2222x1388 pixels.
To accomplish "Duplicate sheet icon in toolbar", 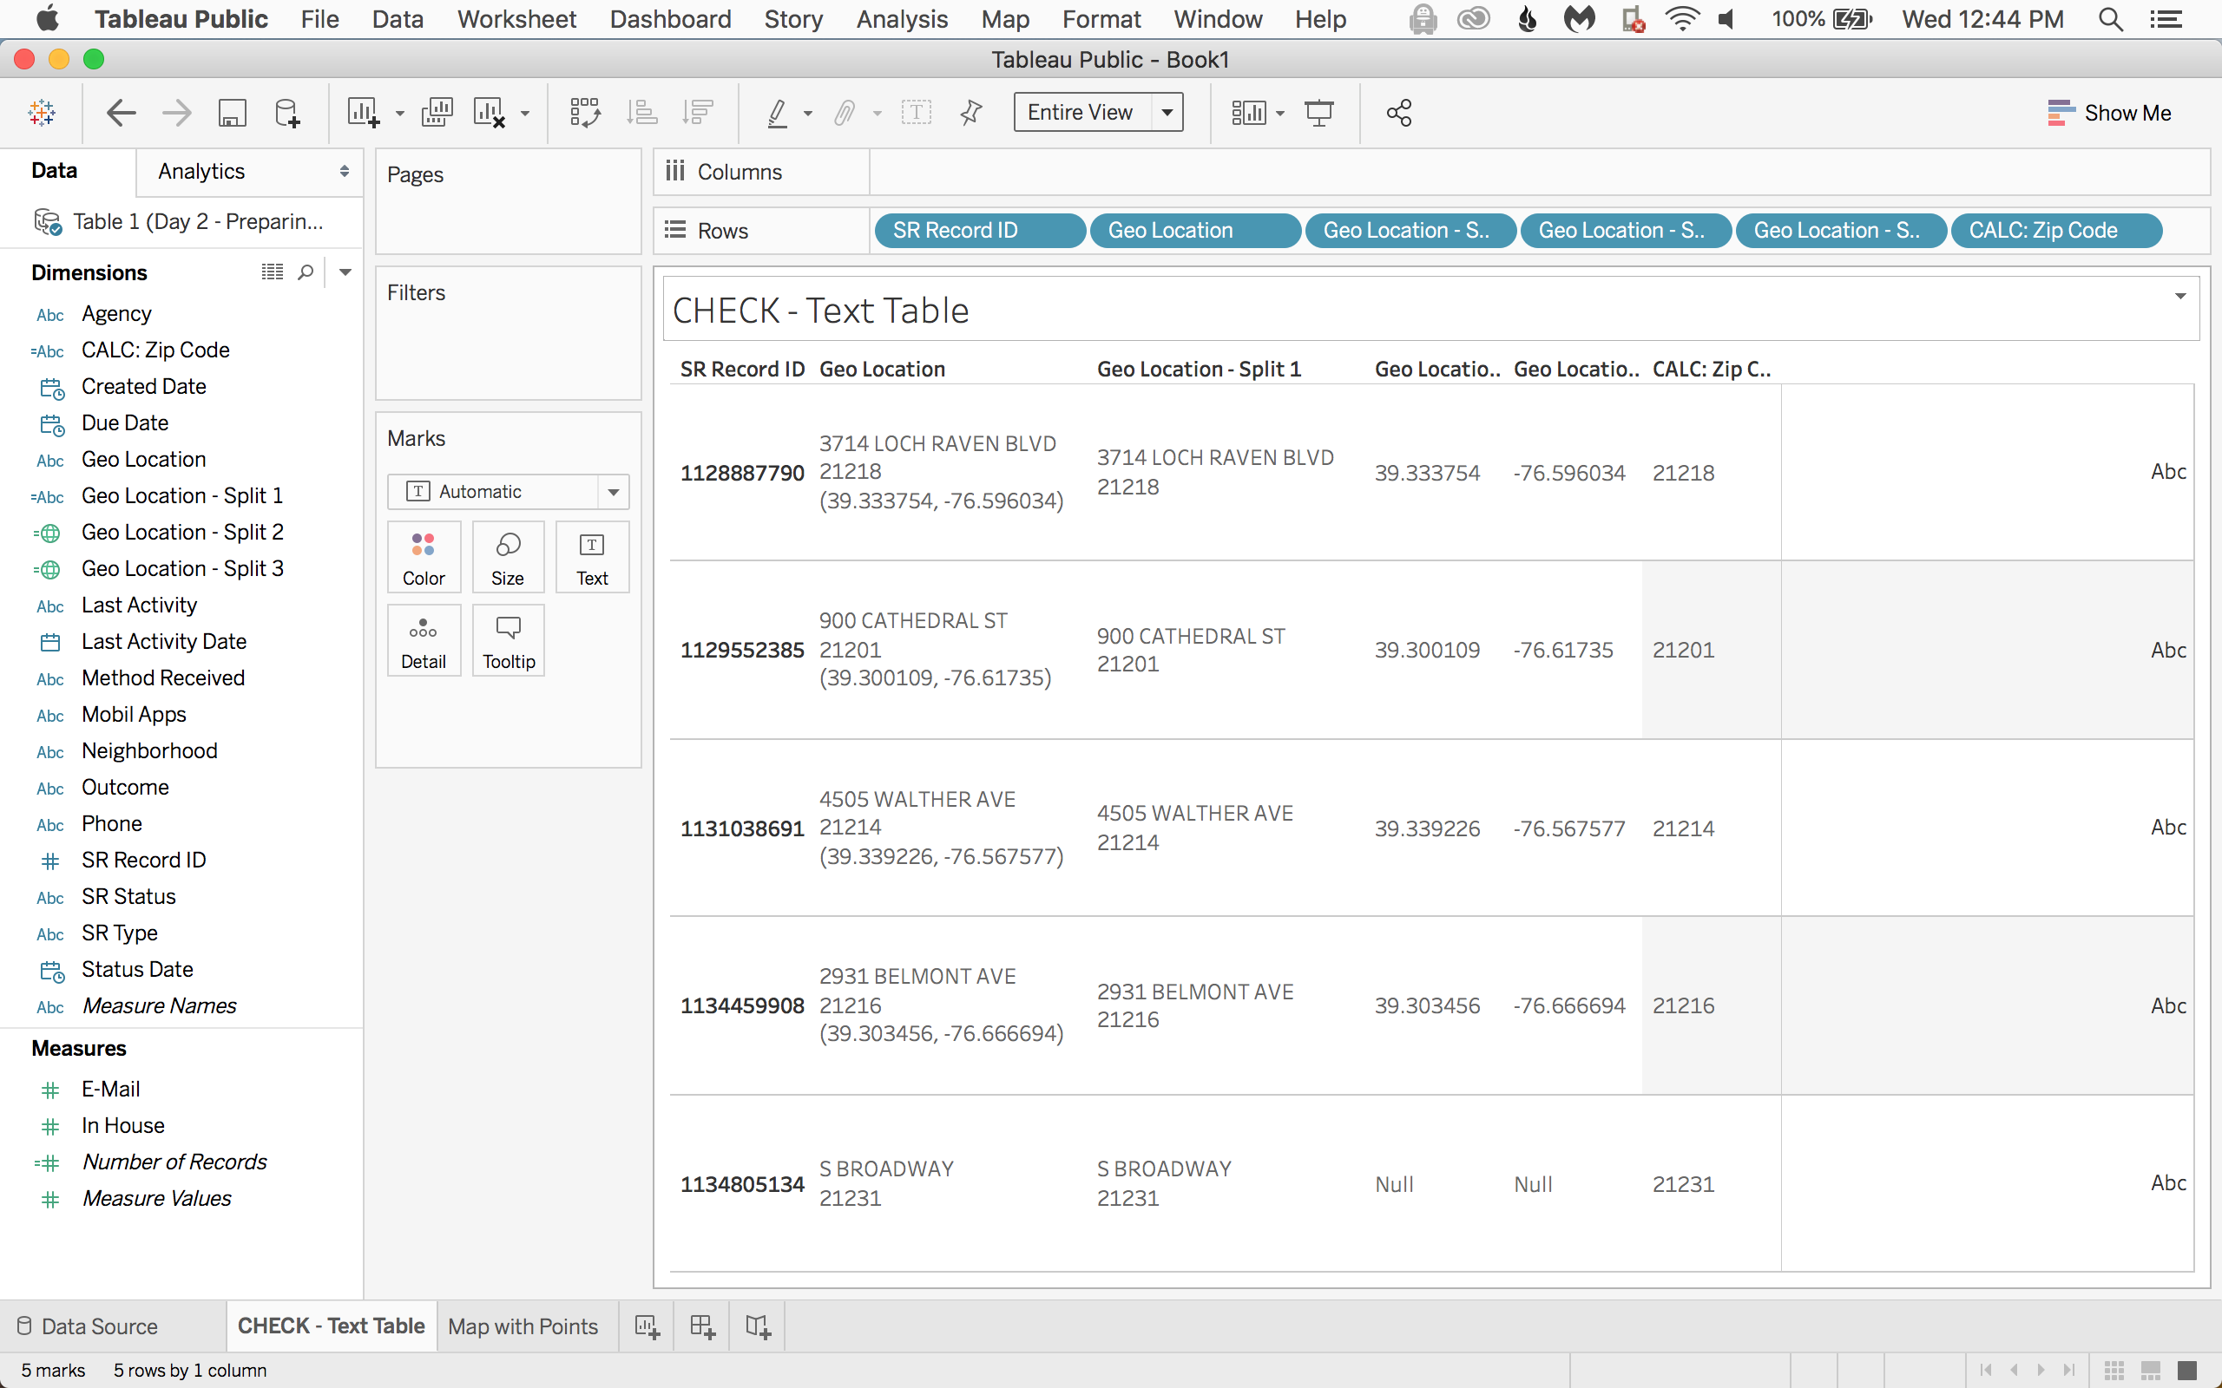I will [x=437, y=113].
